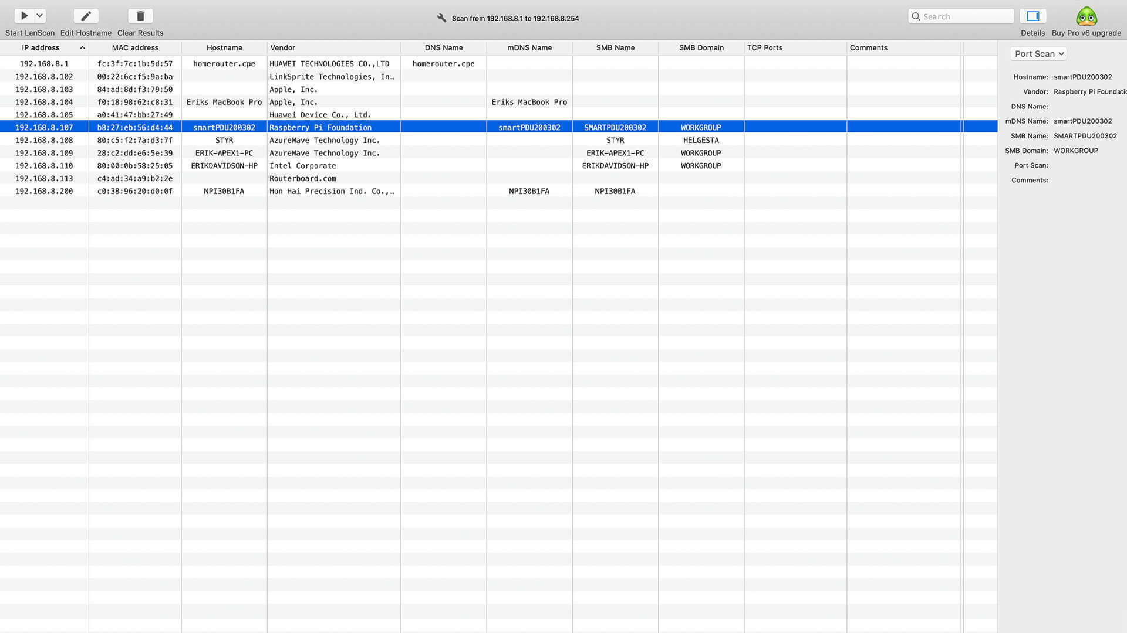Sort by TCP Ports column header
This screenshot has height=633, width=1127.
coord(795,48)
